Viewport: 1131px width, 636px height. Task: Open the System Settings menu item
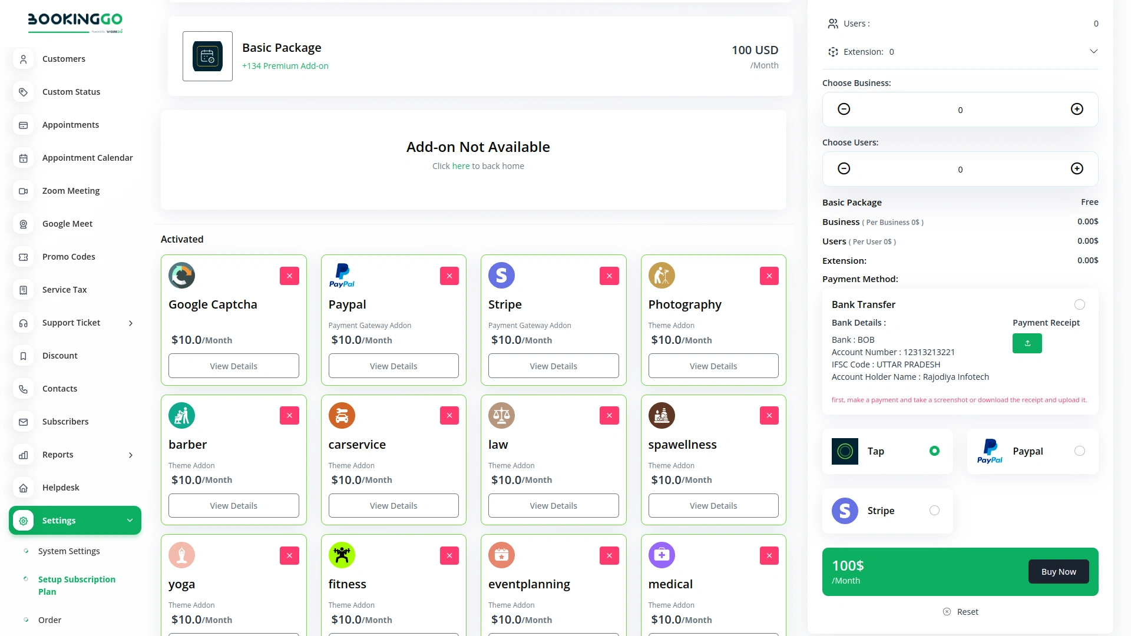[x=68, y=551]
